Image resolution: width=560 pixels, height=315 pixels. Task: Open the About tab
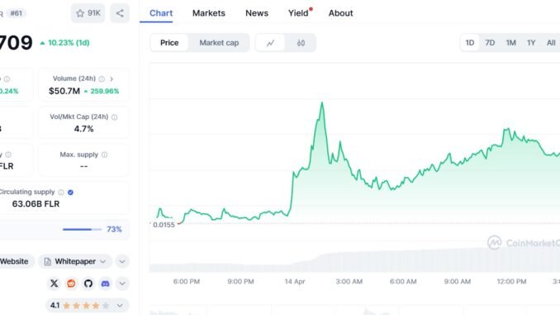tap(341, 13)
